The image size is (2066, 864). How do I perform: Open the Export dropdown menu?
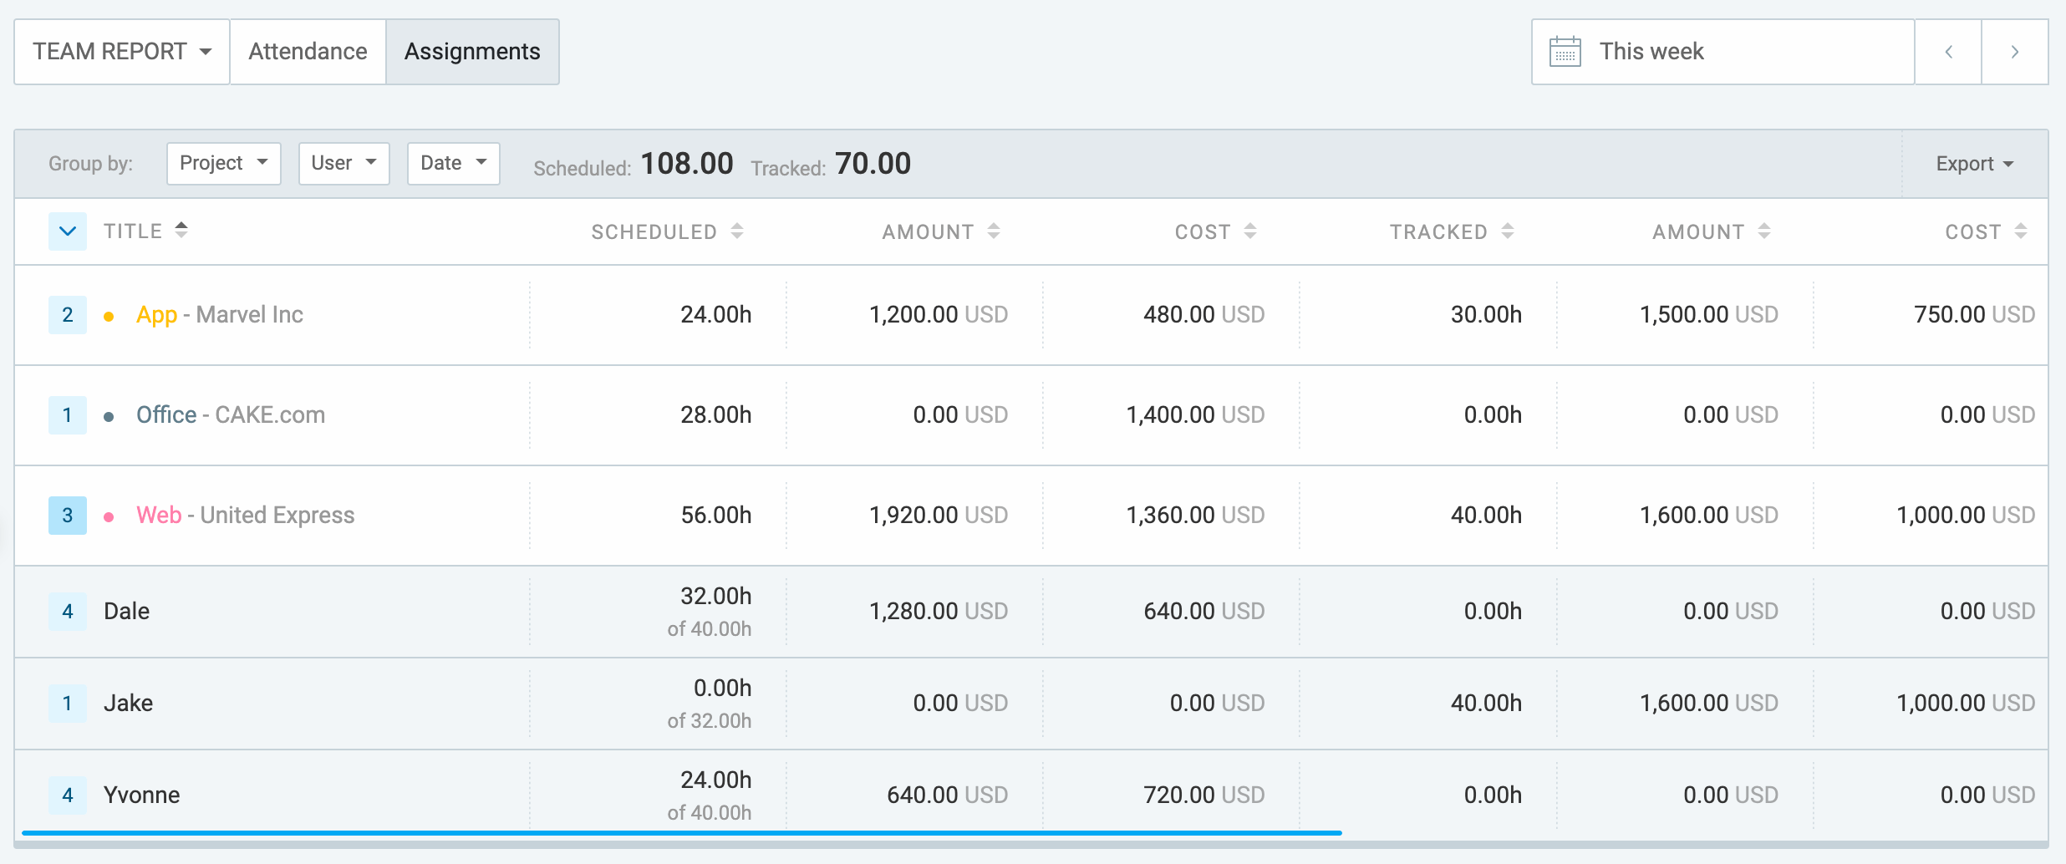1974,164
